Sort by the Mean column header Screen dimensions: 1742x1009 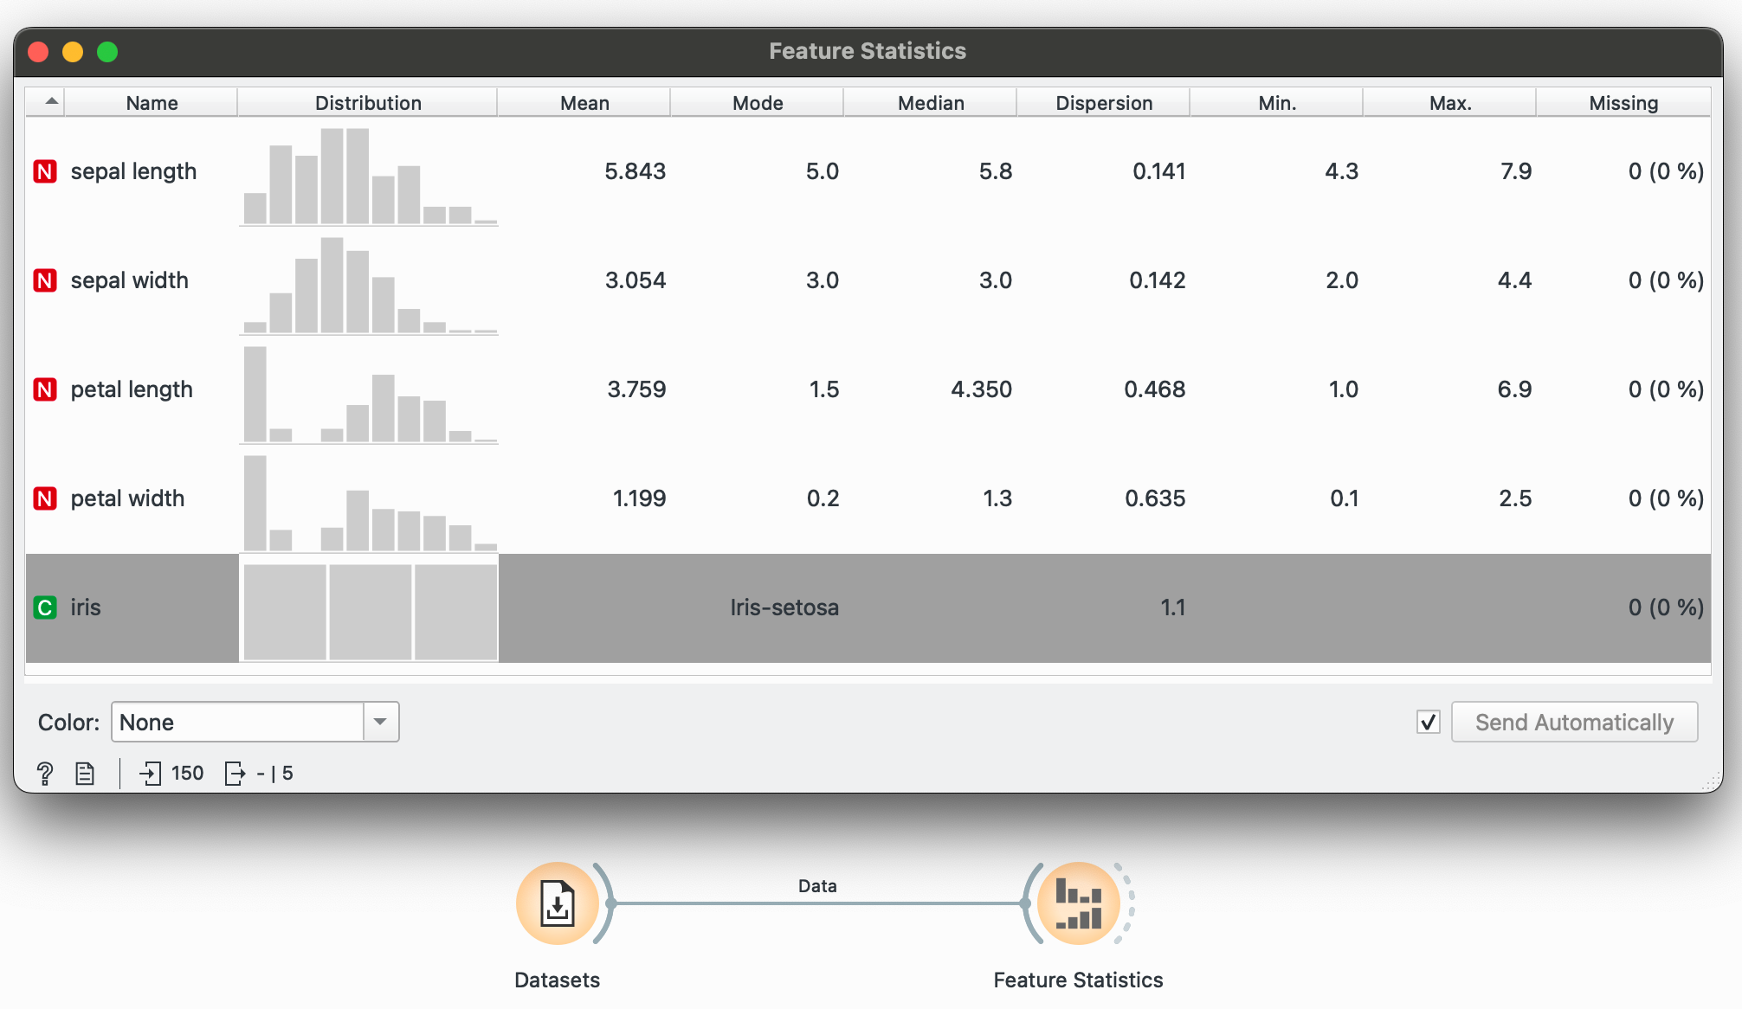click(x=584, y=102)
